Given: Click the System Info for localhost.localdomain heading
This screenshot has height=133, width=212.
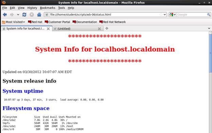Looking at the screenshot, I should pos(105,49).
